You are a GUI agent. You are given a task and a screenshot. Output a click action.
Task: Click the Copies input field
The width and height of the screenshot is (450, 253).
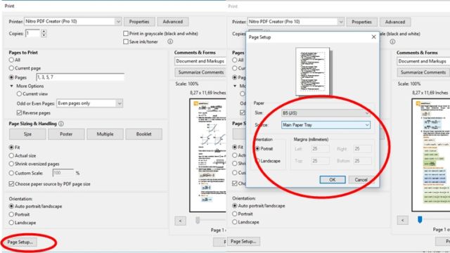tap(32, 33)
